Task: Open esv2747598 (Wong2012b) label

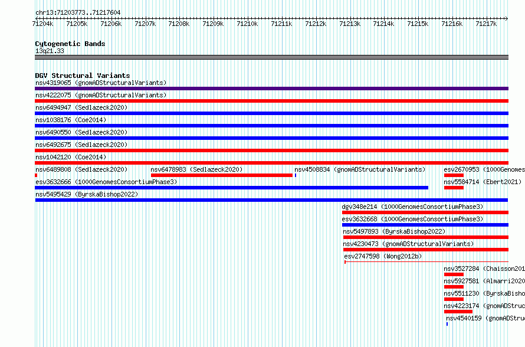Action: (x=383, y=256)
